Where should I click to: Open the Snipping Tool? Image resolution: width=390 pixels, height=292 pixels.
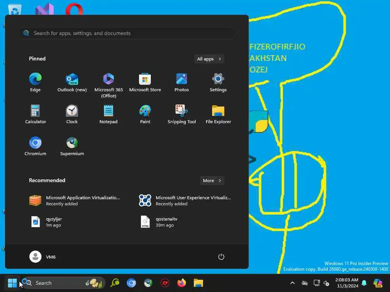click(x=182, y=114)
